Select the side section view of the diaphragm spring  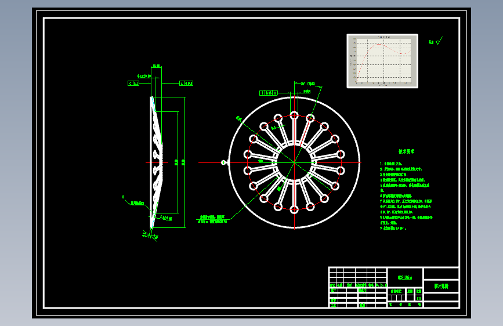tap(156, 162)
